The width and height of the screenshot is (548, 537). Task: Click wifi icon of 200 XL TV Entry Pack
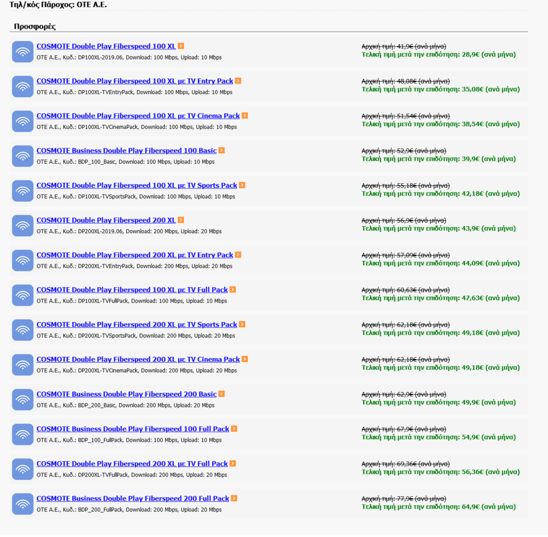click(x=23, y=260)
